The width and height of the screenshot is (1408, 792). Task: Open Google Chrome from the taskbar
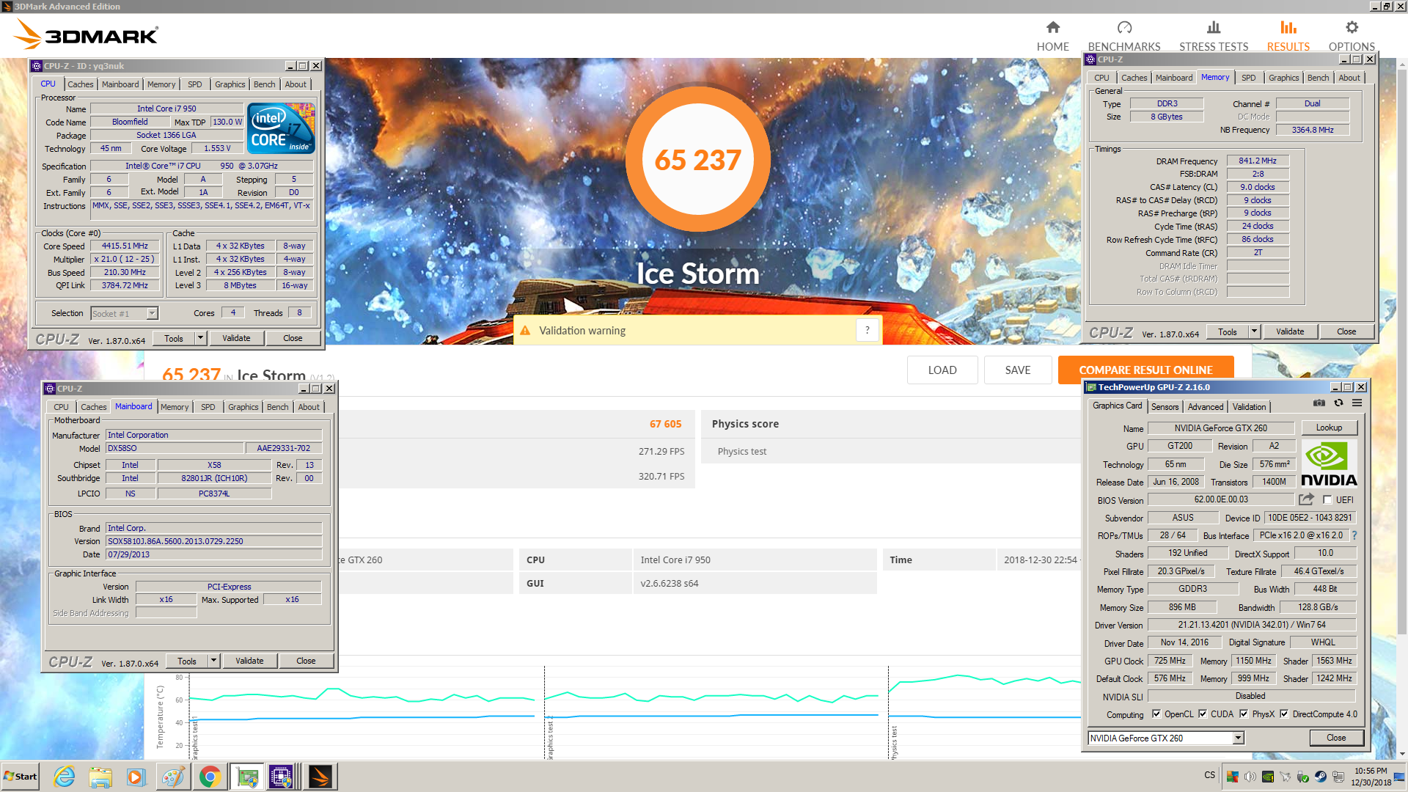pos(210,777)
